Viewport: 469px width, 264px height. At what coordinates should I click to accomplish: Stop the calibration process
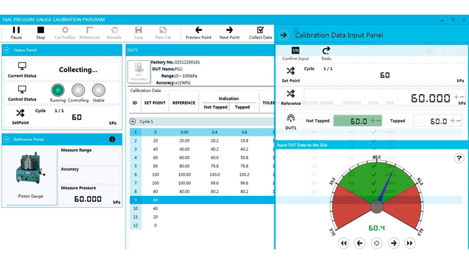click(x=41, y=32)
